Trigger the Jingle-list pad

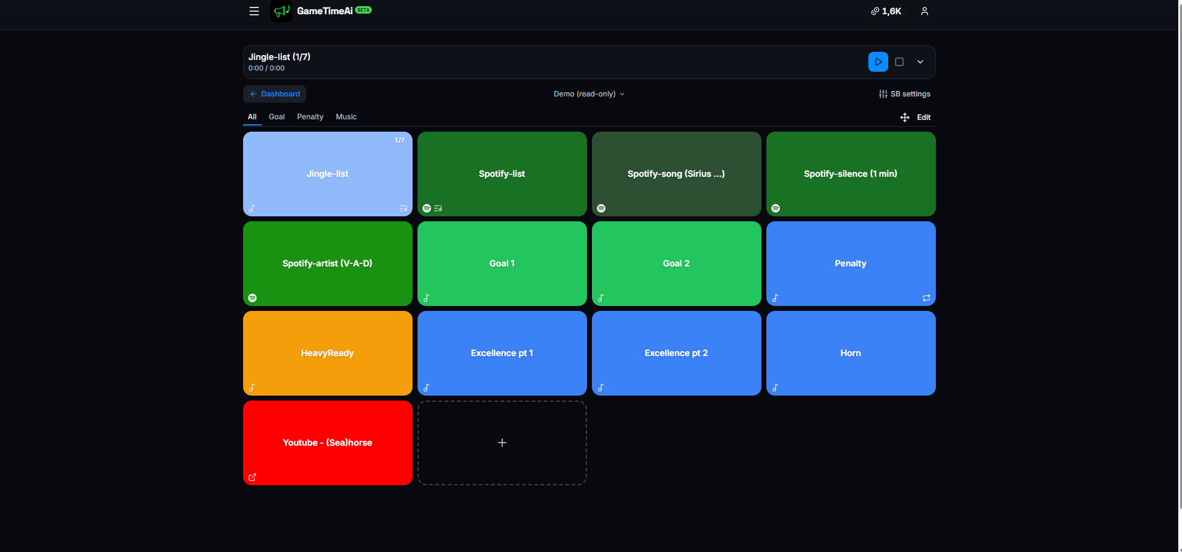[x=328, y=174]
